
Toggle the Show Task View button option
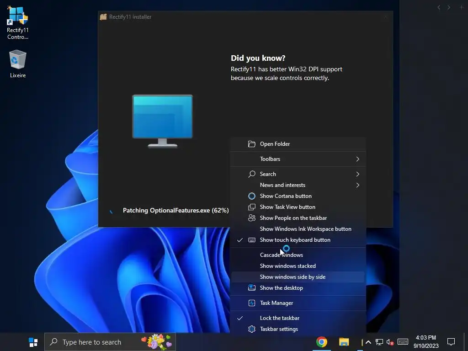click(x=298, y=207)
